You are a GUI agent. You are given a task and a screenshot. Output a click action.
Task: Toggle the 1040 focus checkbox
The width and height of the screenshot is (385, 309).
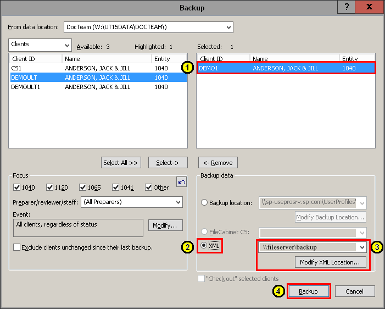(17, 187)
